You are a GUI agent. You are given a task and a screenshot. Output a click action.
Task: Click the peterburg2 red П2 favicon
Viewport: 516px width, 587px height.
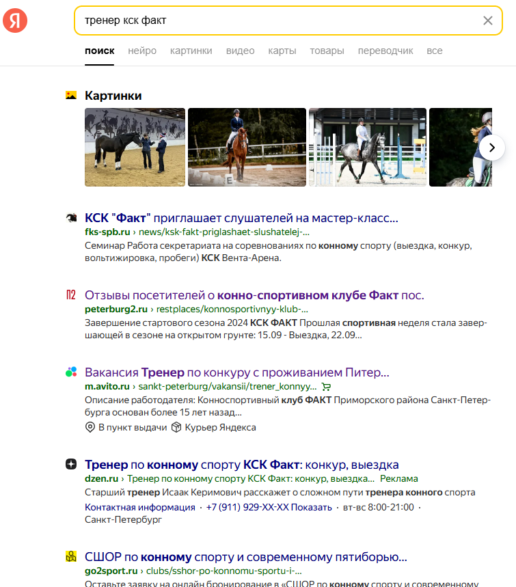pos(71,295)
